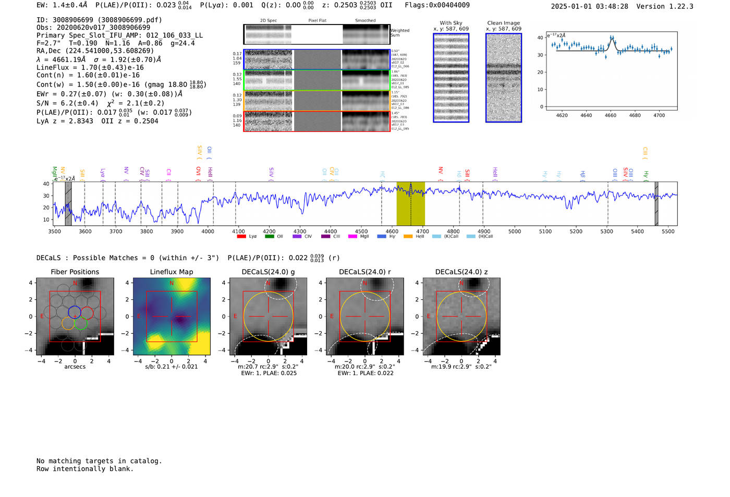This screenshot has width=730, height=497.
Task: Click the 'λ = 4661.19Å' wavelength line
Action: point(61,59)
